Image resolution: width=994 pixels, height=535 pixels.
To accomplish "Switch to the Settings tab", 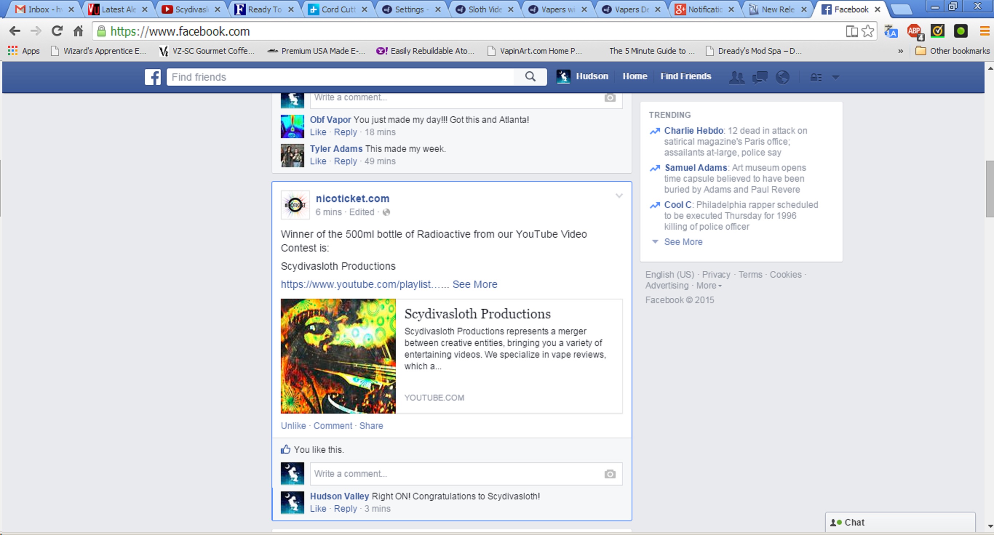I will 411,9.
